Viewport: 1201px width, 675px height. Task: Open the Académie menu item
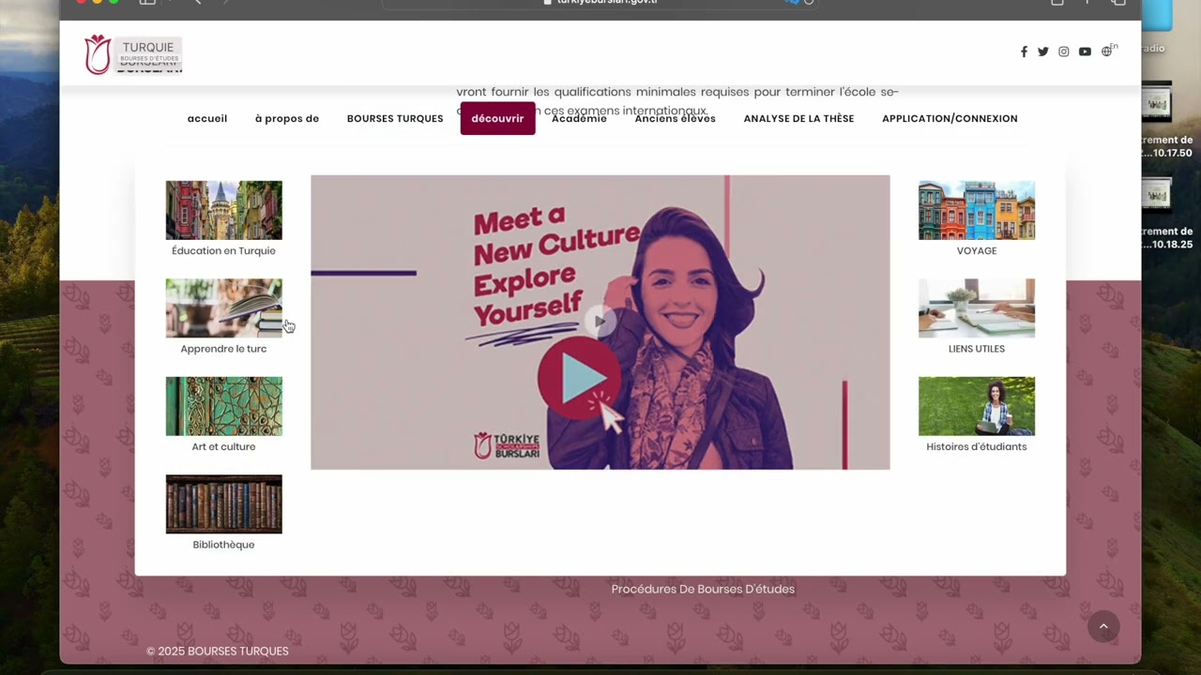[579, 119]
